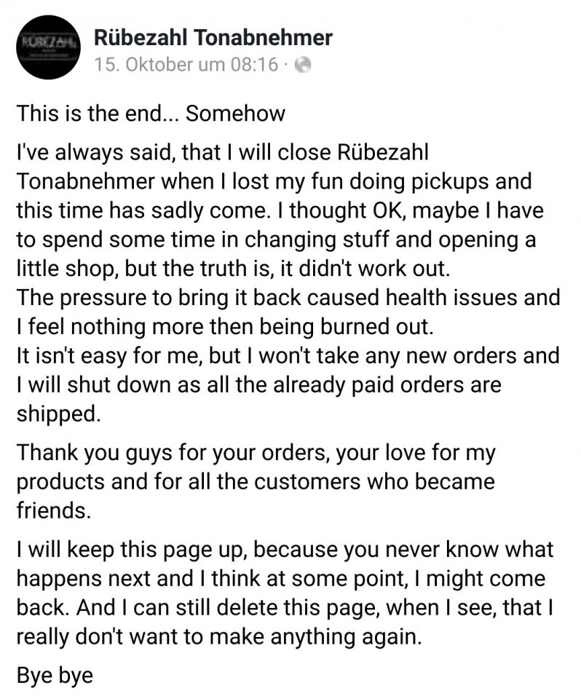The height and width of the screenshot is (699, 581).
Task: Click the line starting "little shop, but the truth"
Action: 233,267
